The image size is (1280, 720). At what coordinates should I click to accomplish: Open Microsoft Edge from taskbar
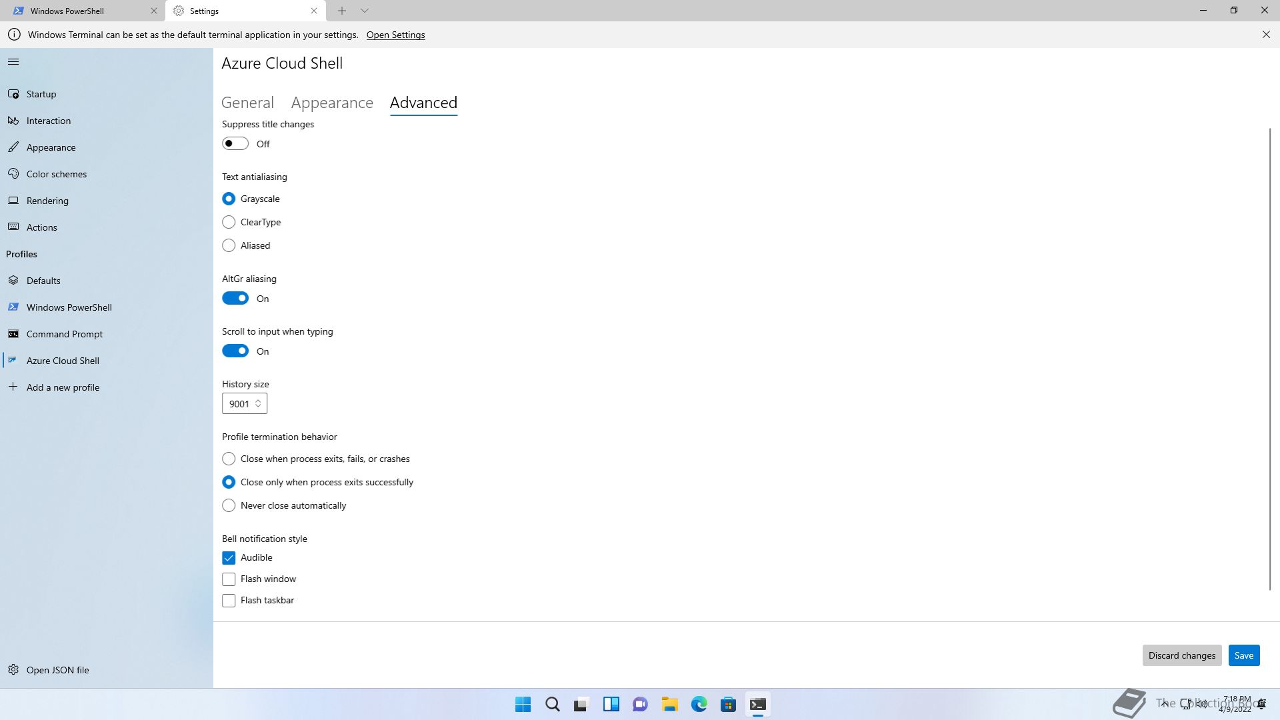[699, 704]
